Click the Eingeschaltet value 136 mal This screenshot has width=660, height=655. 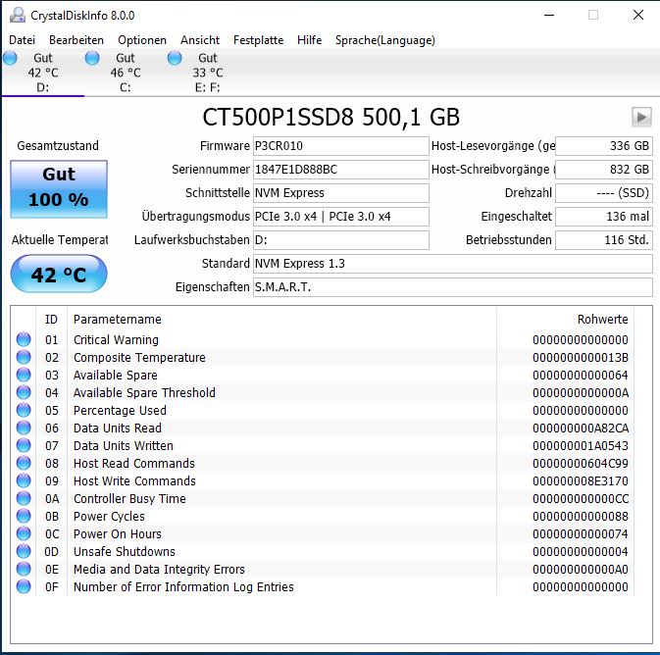[x=604, y=217]
